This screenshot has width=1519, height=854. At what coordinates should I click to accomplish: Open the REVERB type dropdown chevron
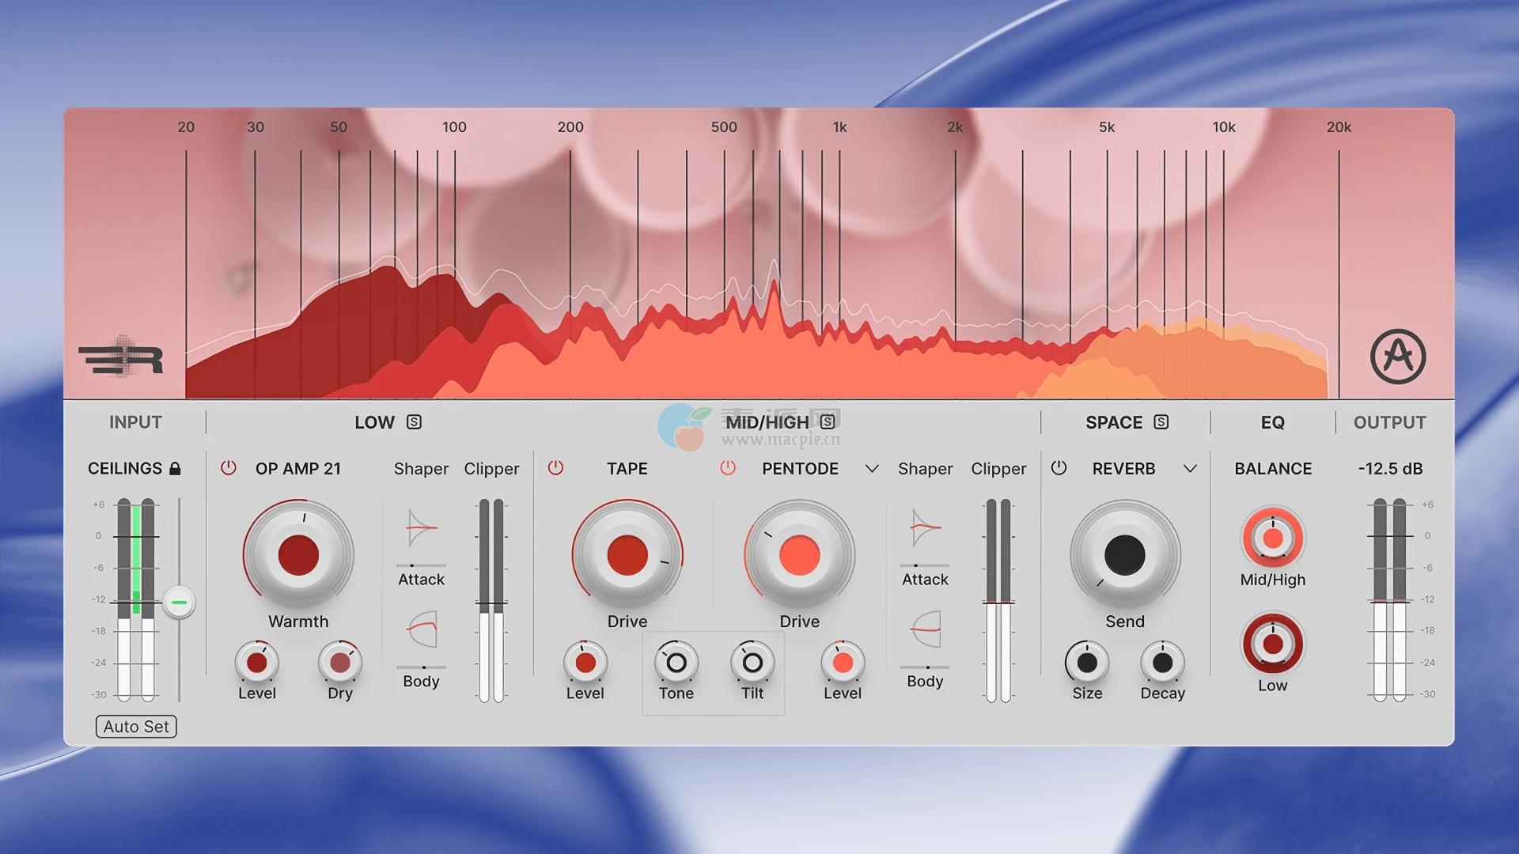coord(1190,469)
